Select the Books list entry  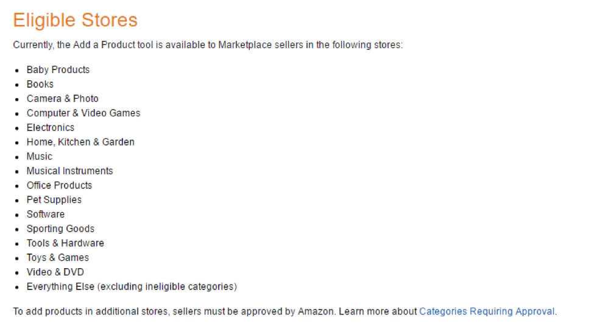(x=40, y=84)
